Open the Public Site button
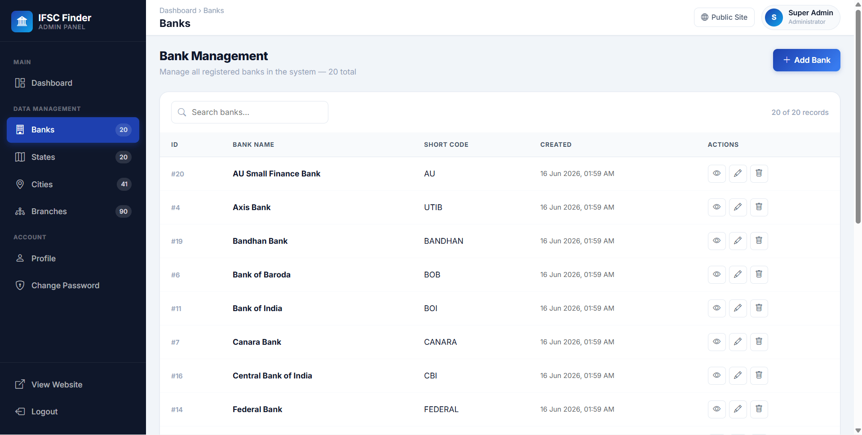Viewport: 862px width, 435px height. click(724, 18)
